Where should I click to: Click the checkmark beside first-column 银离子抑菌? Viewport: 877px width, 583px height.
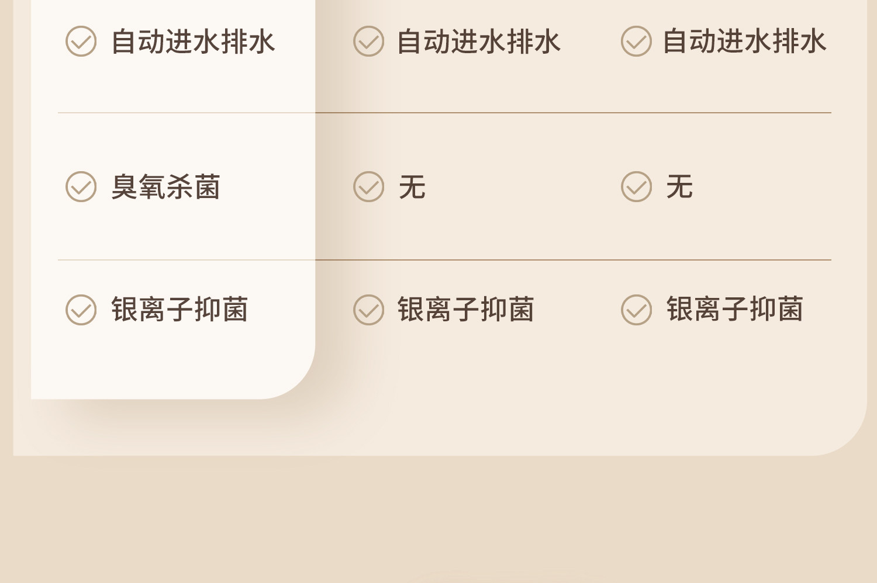[81, 310]
